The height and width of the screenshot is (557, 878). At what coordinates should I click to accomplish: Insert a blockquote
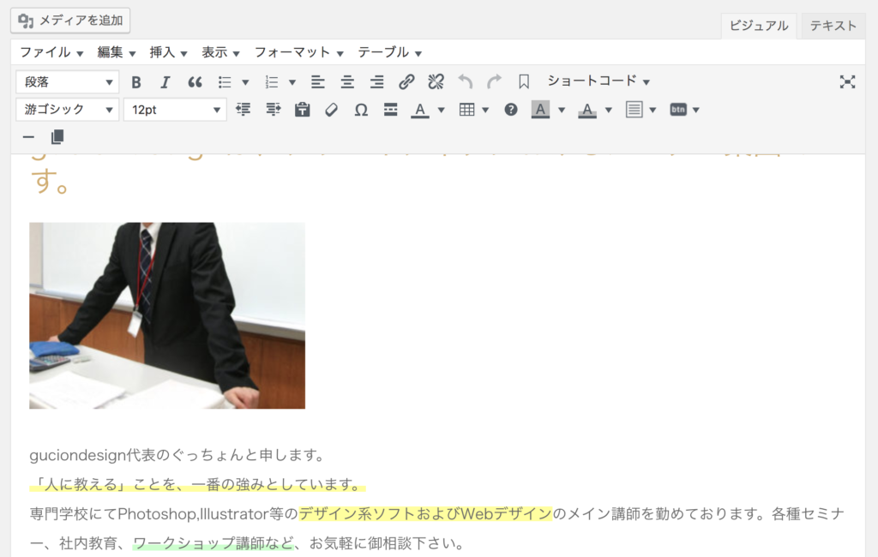(195, 82)
